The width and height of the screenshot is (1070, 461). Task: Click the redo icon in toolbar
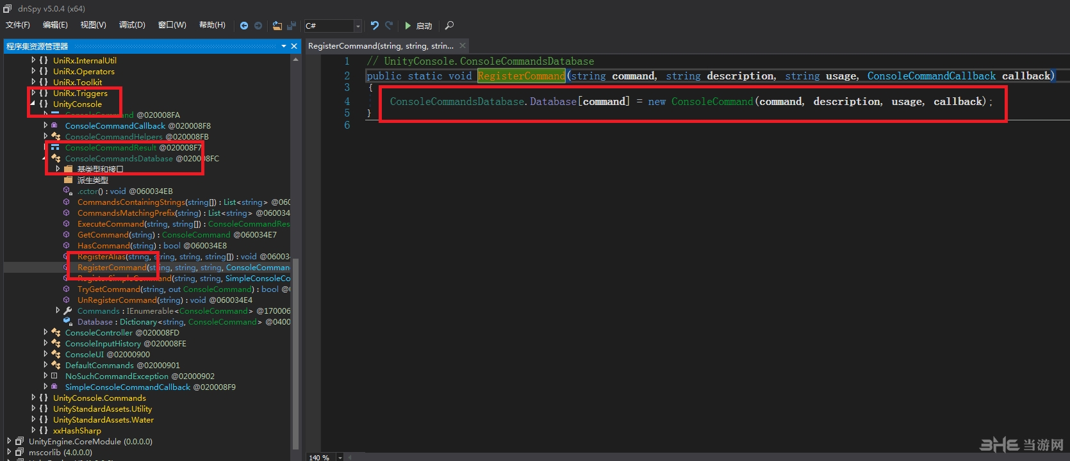[389, 26]
